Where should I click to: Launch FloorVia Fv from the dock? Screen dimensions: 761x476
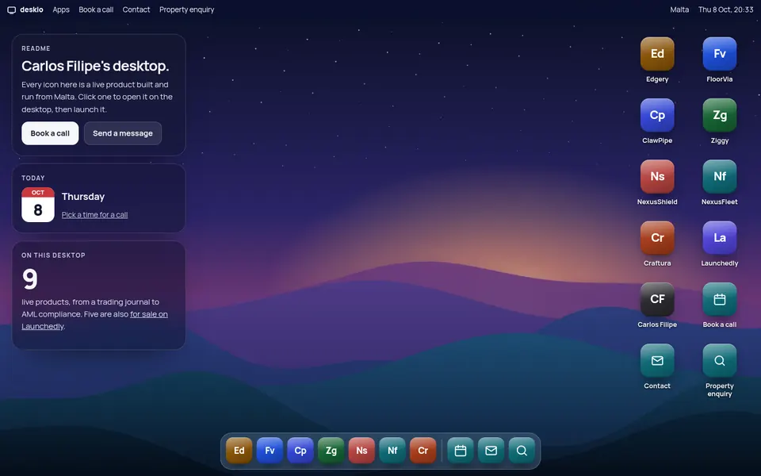[x=270, y=451]
